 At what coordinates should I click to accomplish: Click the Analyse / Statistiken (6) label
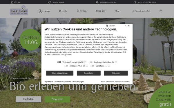[104, 62]
